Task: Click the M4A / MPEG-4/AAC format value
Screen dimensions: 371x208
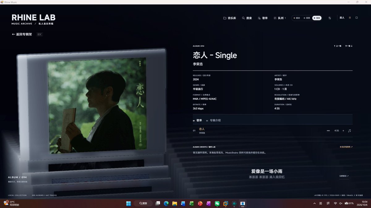Action: pyautogui.click(x=205, y=99)
